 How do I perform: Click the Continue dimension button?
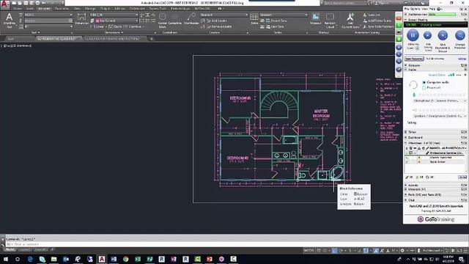click(133, 26)
